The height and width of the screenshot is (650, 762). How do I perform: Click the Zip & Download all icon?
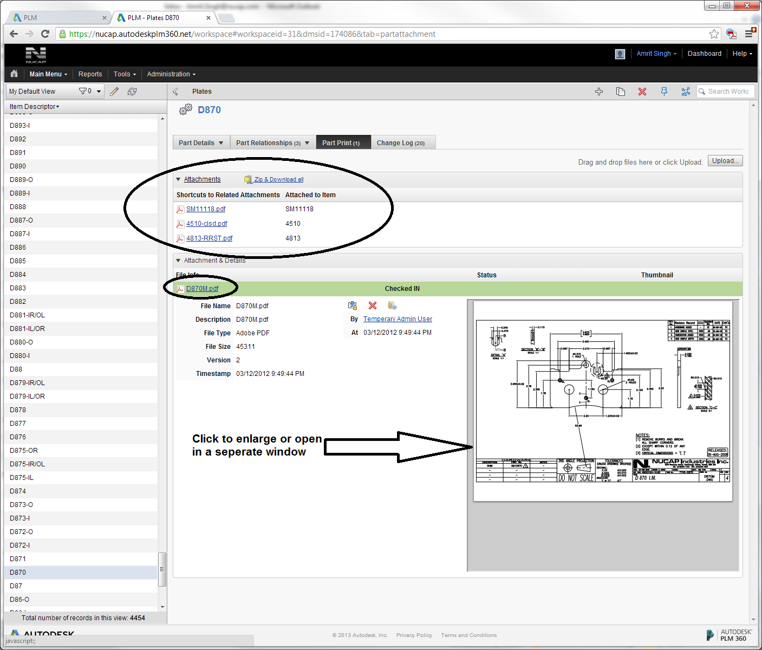point(248,180)
